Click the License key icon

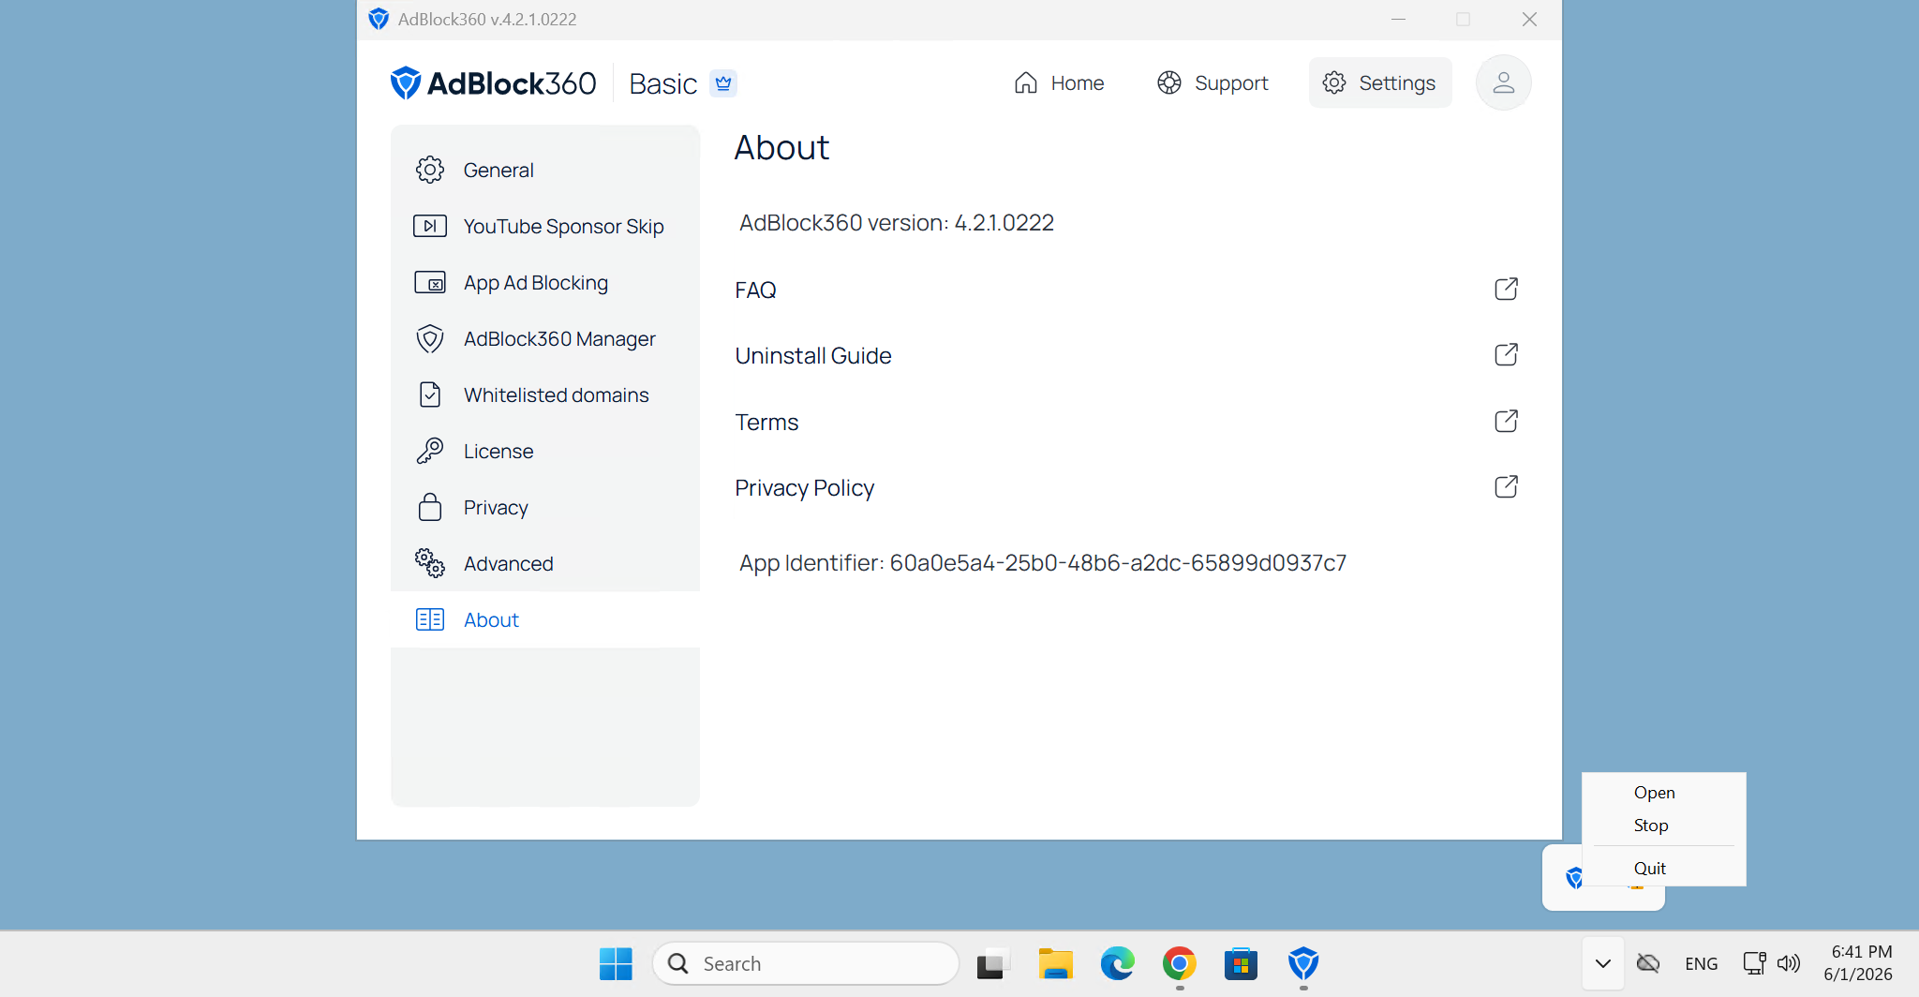pyautogui.click(x=430, y=451)
